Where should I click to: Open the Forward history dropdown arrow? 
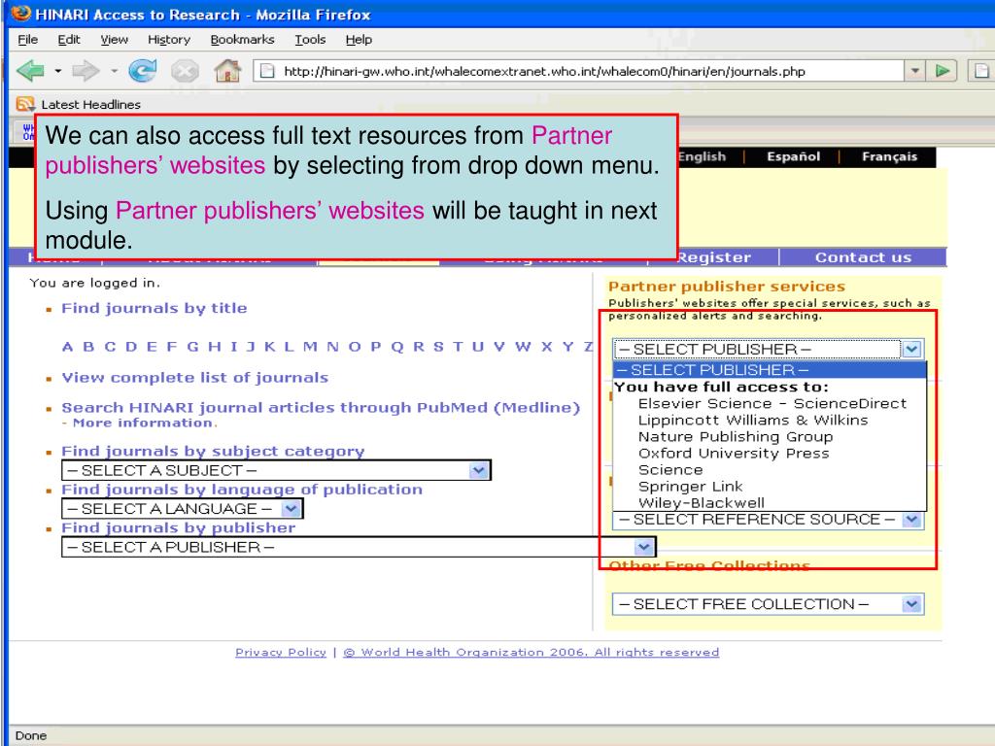click(115, 70)
